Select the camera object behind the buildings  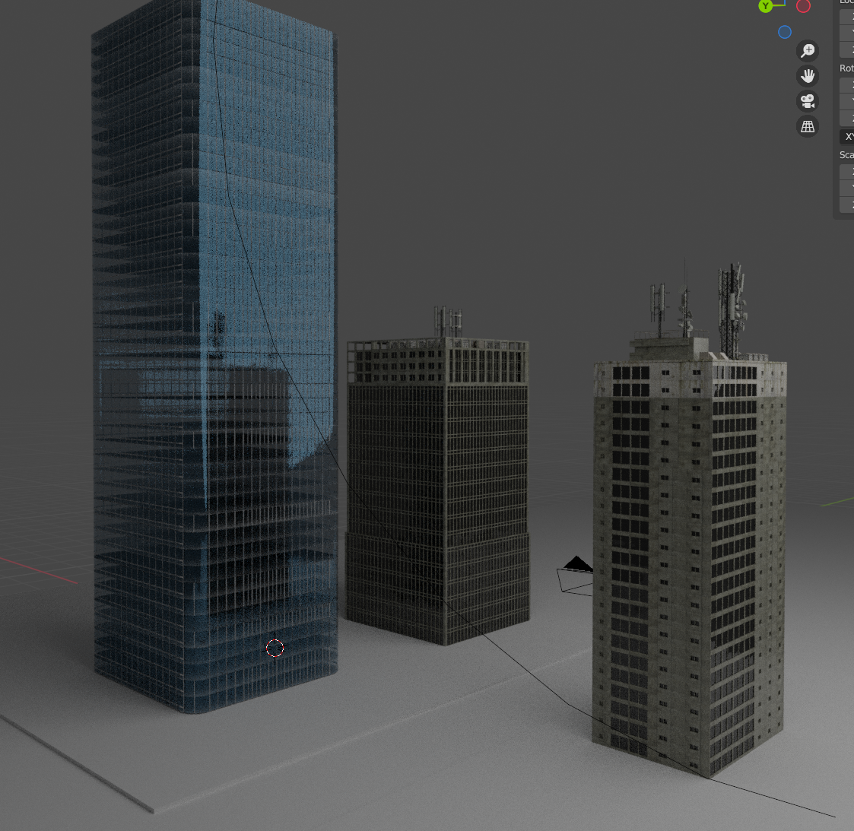pos(574,575)
